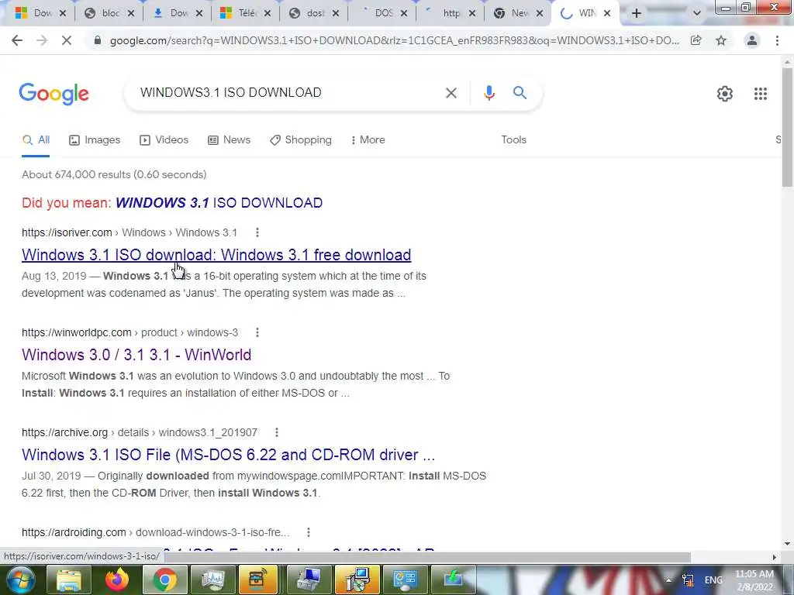
Task: Click the share page icon in address bar
Action: (696, 40)
